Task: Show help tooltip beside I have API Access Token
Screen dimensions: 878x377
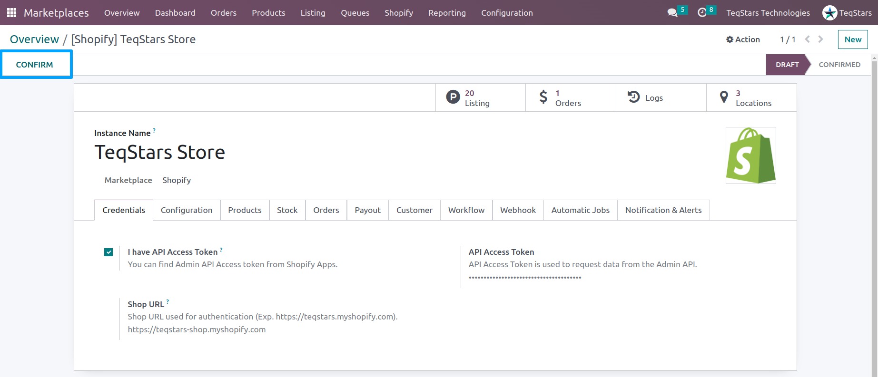Action: click(x=221, y=249)
